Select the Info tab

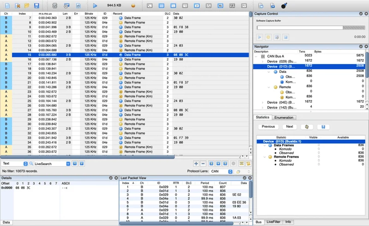(288, 222)
